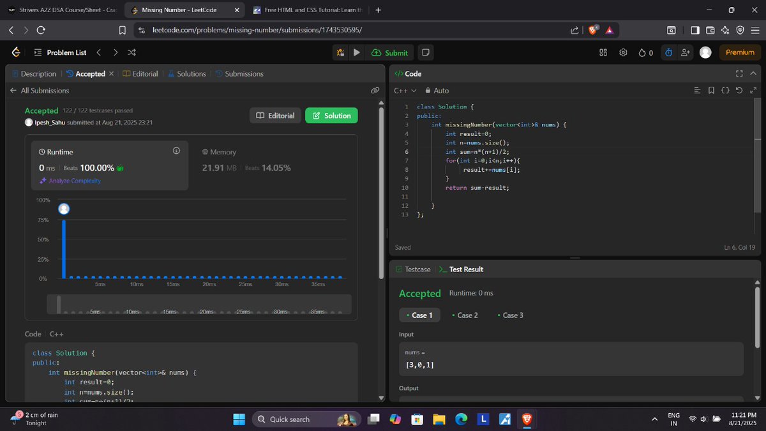766x431 pixels.
Task: Select test Case 2
Action: tap(465, 315)
